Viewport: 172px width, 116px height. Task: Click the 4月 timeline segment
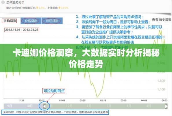[148, 106]
